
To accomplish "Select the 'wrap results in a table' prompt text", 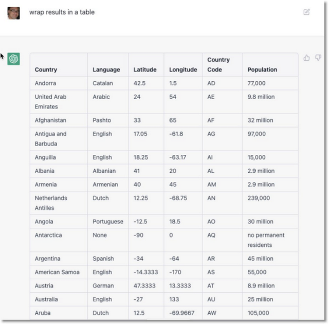I will coord(62,12).
